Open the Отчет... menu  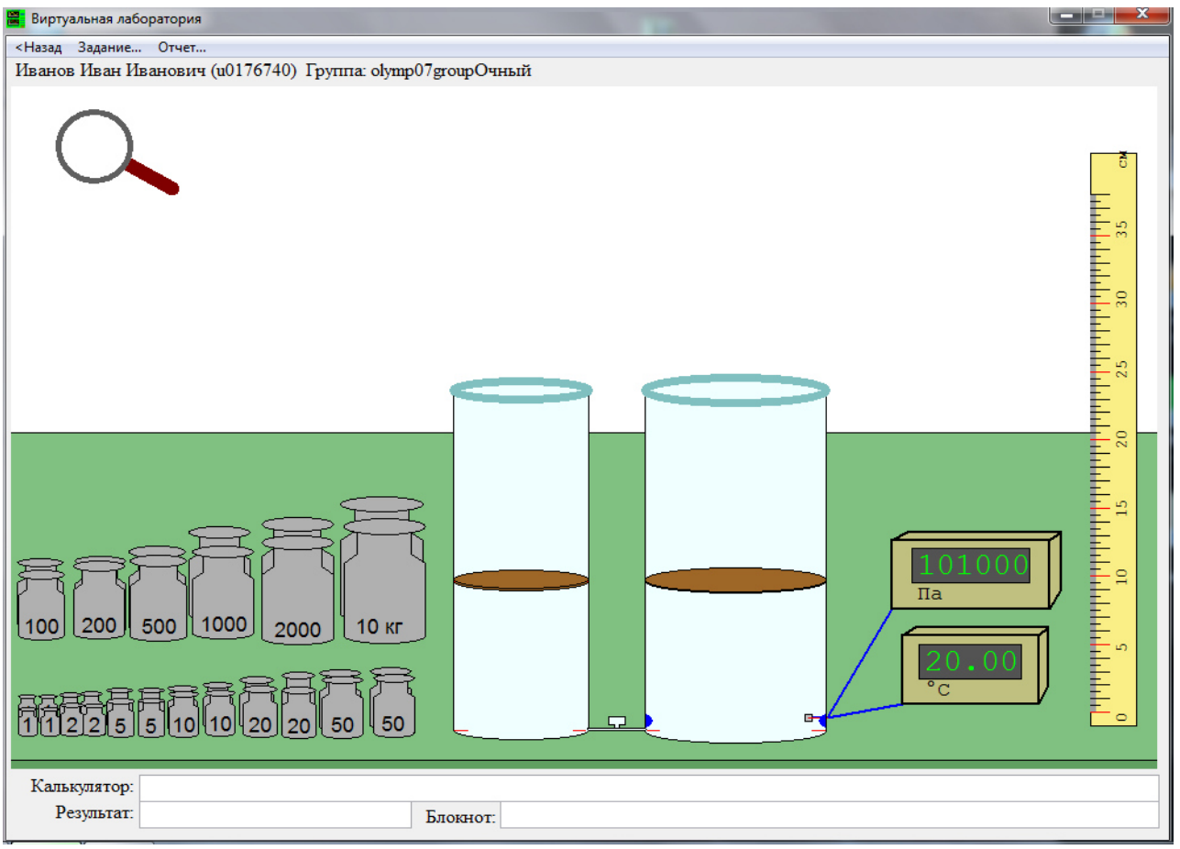click(182, 48)
